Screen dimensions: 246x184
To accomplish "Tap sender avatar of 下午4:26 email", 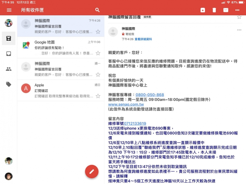I will [26, 24].
